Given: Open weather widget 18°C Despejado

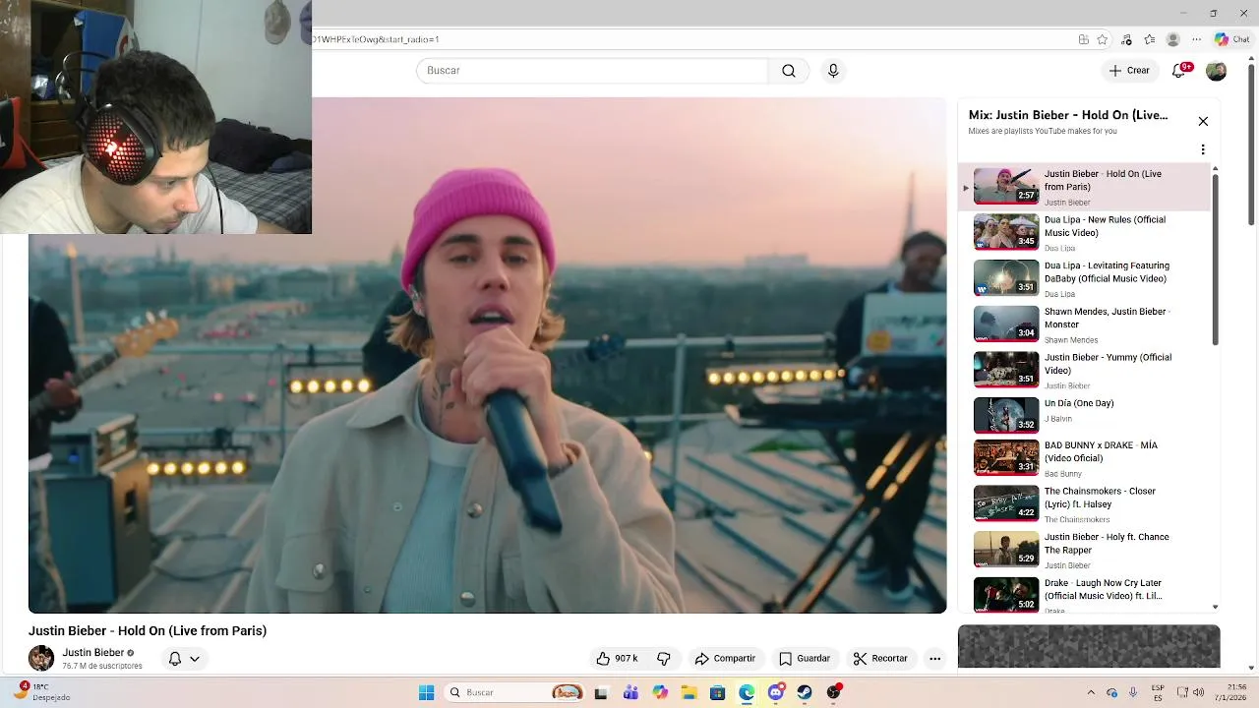Looking at the screenshot, I should 41,692.
